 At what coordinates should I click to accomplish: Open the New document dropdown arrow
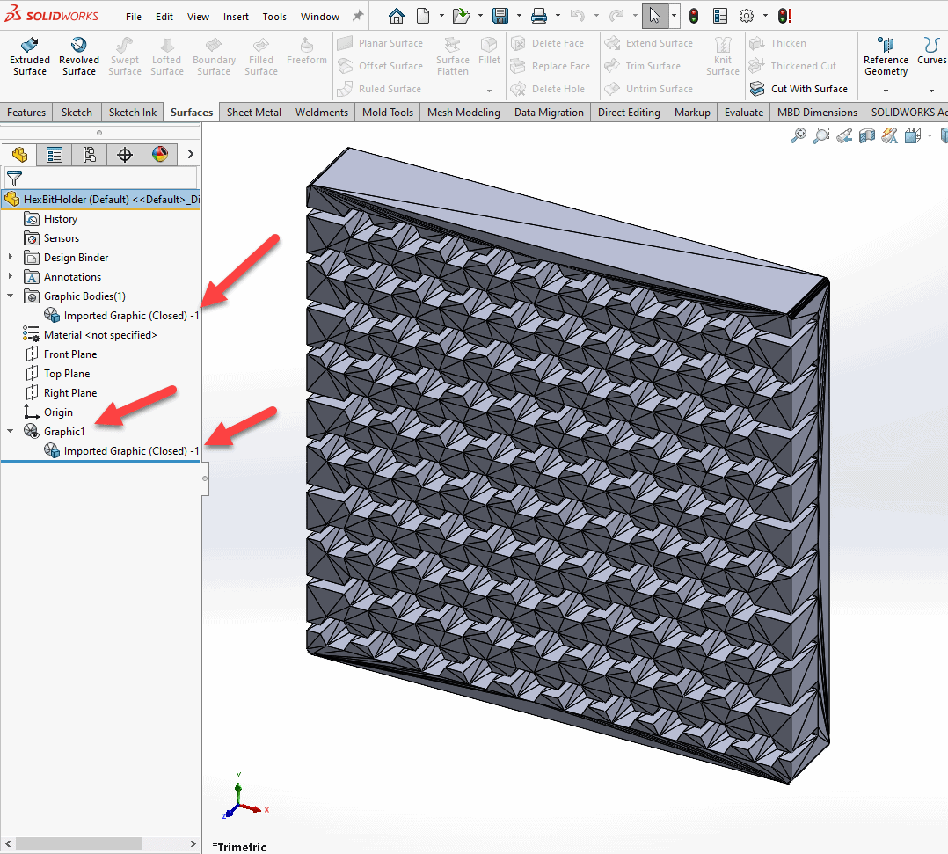[441, 17]
